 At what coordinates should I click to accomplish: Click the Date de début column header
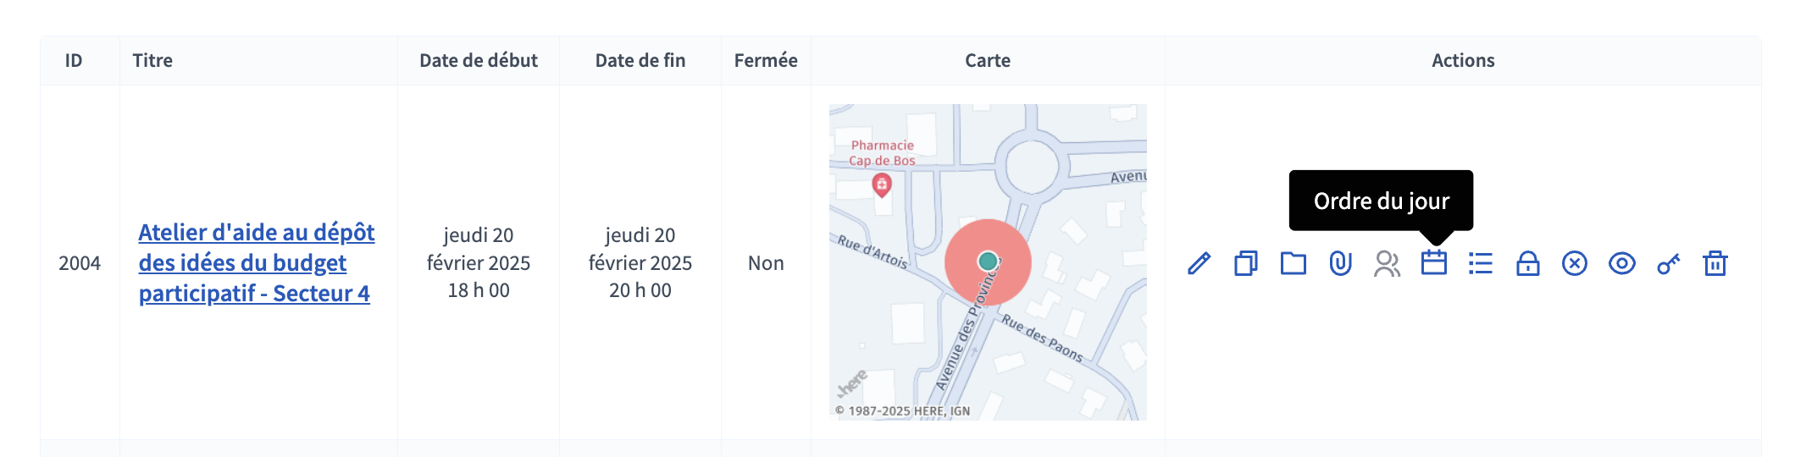tap(479, 60)
